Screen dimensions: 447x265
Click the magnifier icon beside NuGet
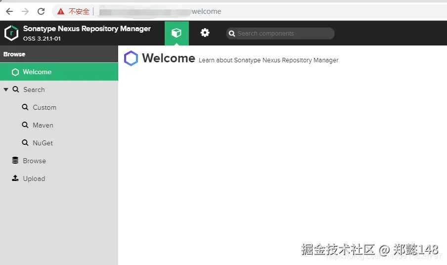(25, 142)
